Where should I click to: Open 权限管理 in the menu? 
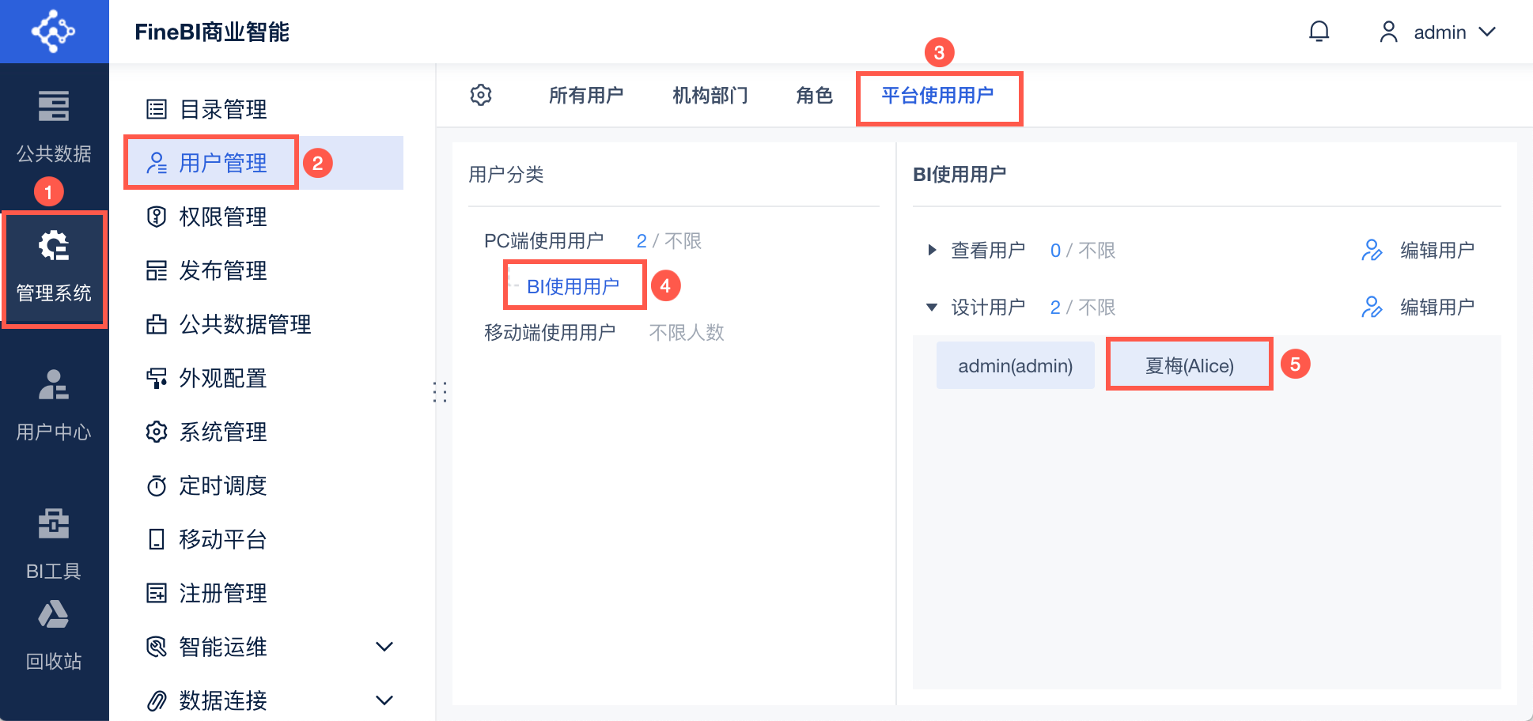[222, 217]
